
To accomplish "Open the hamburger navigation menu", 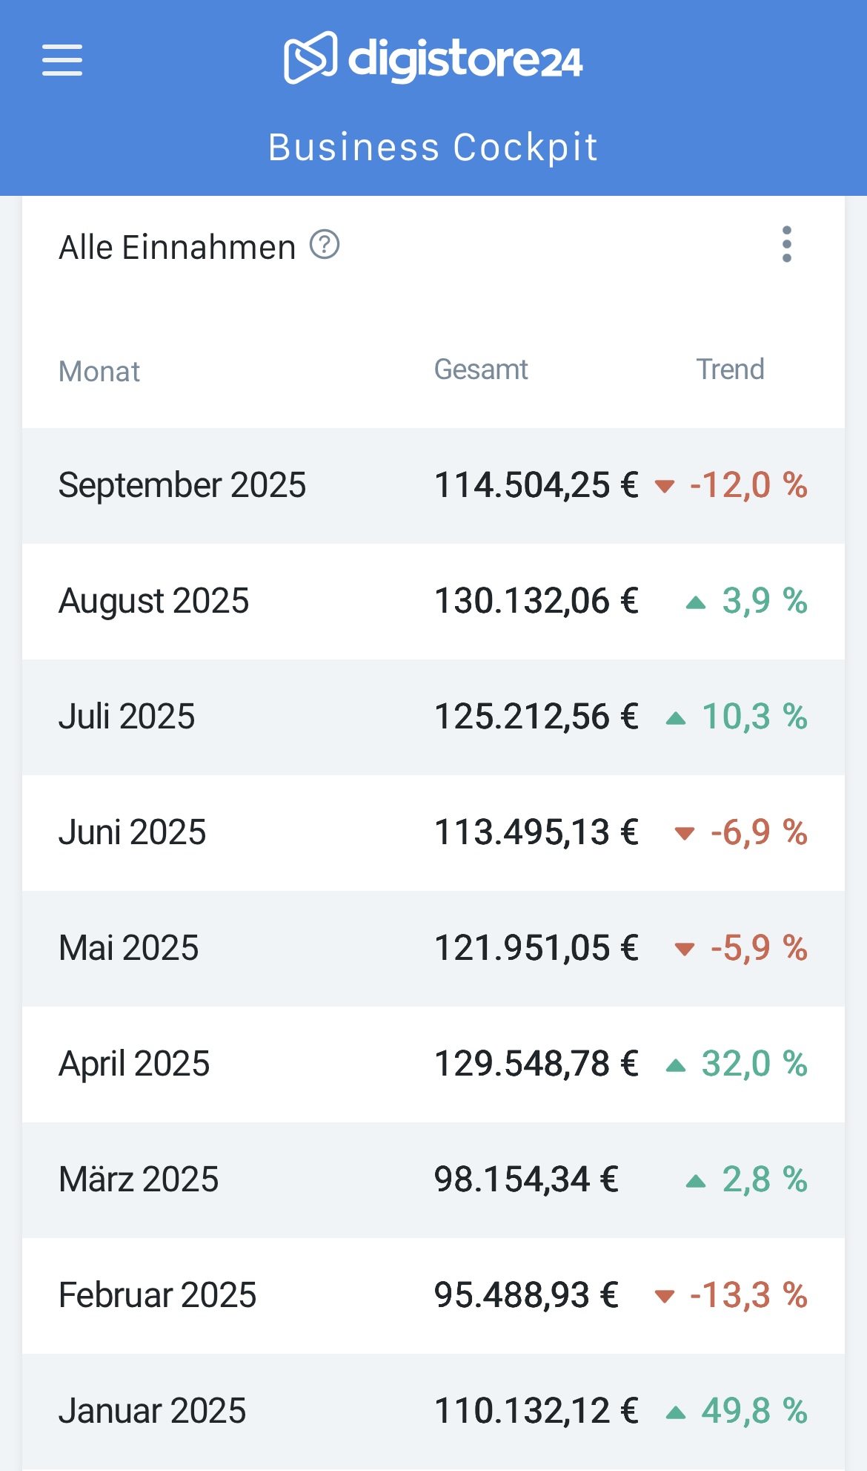I will (x=62, y=59).
